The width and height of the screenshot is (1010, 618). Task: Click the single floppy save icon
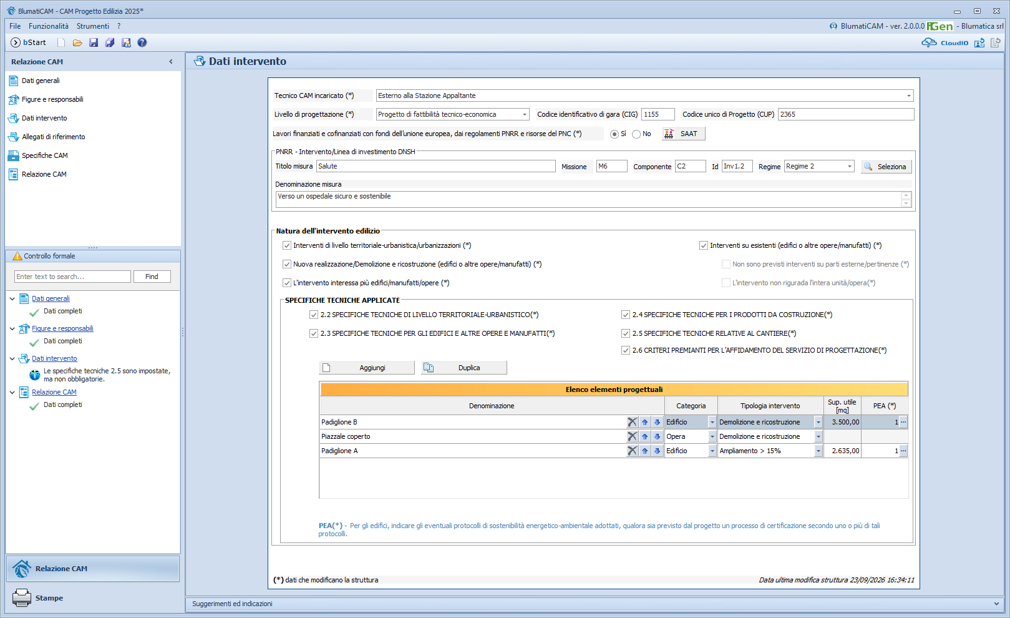click(x=94, y=42)
